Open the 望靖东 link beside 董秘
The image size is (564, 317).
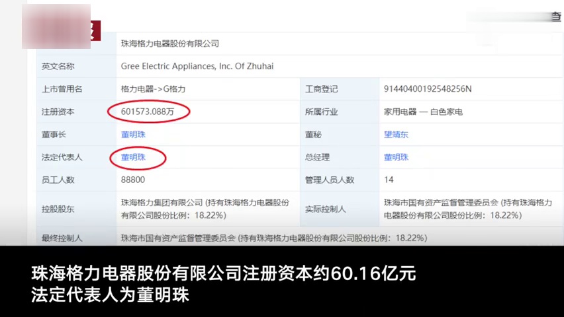click(x=397, y=134)
